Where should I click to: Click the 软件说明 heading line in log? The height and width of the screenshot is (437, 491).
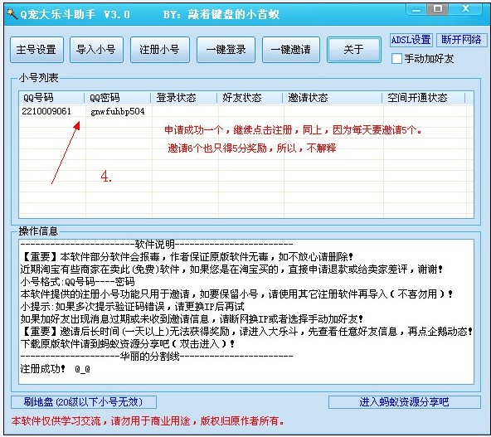tap(157, 244)
